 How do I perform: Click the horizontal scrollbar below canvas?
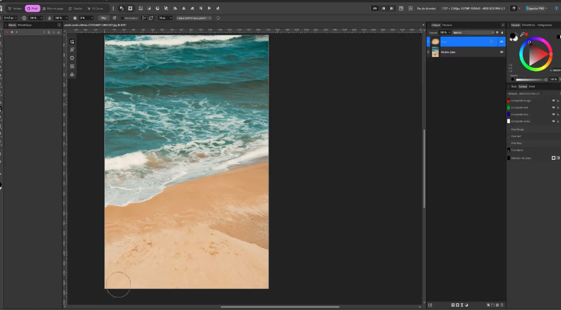280,307
